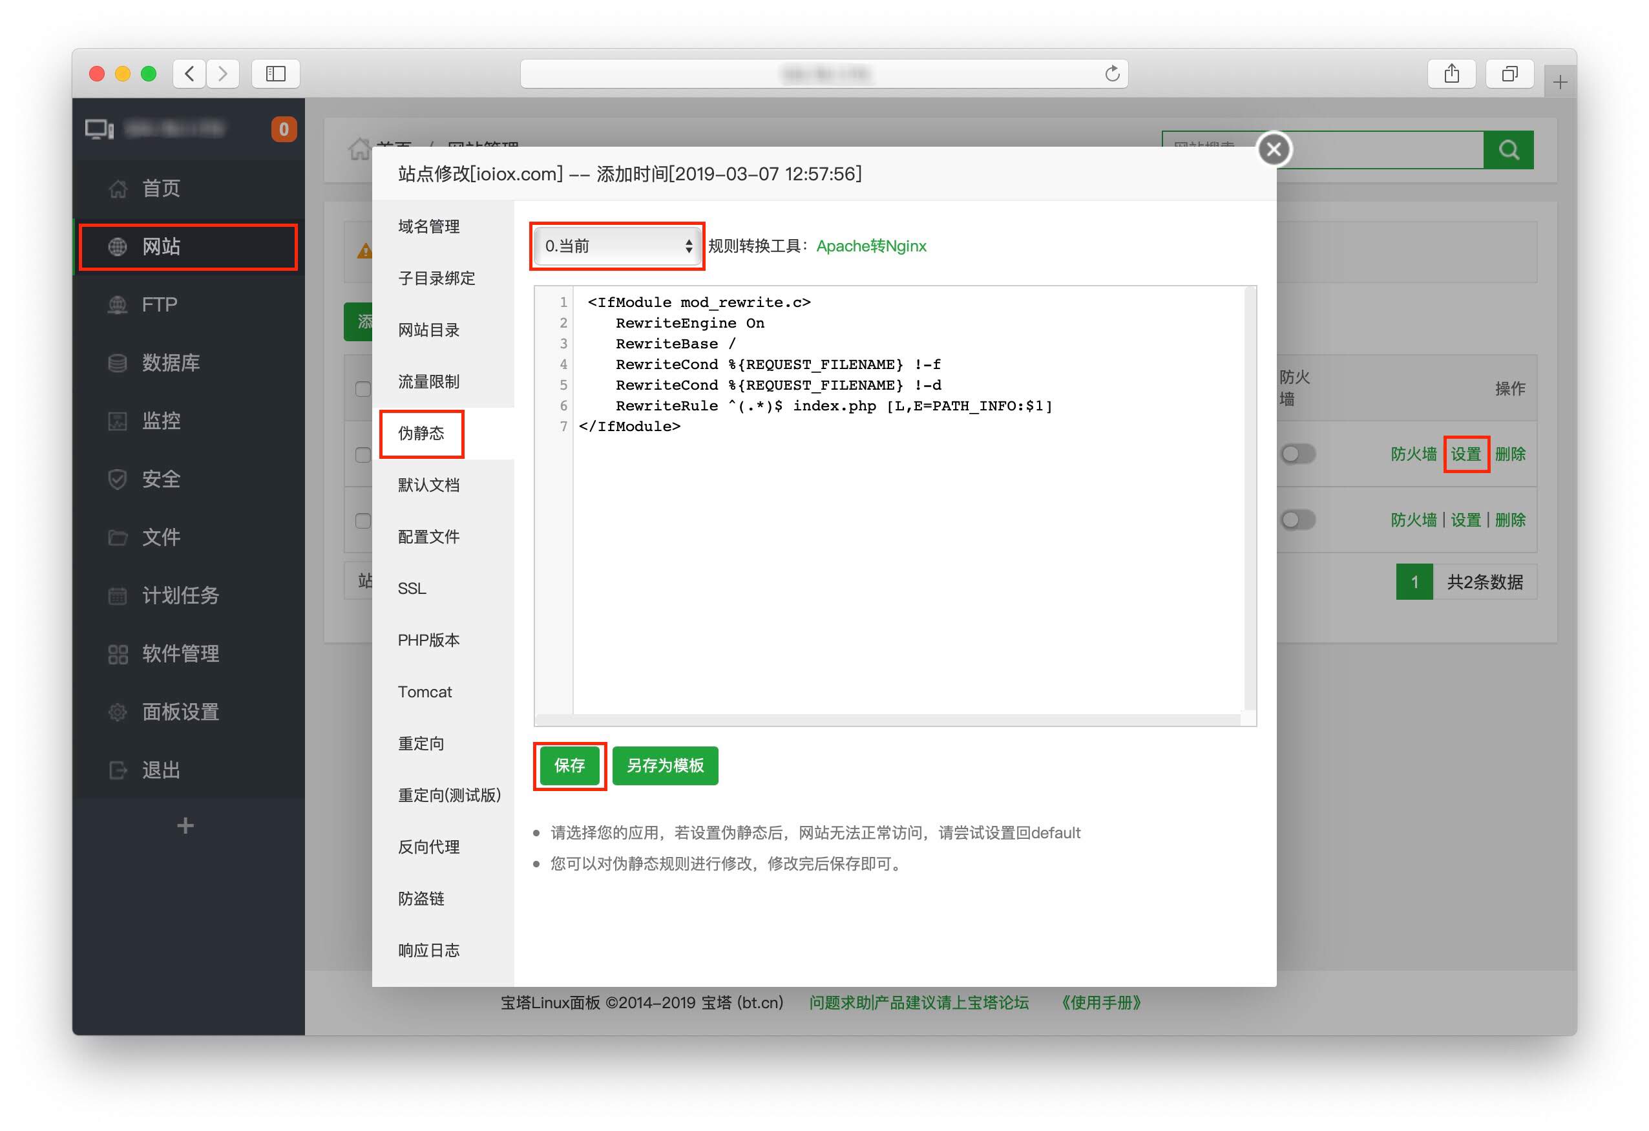Tick the select-all checkbox in table header

[362, 388]
